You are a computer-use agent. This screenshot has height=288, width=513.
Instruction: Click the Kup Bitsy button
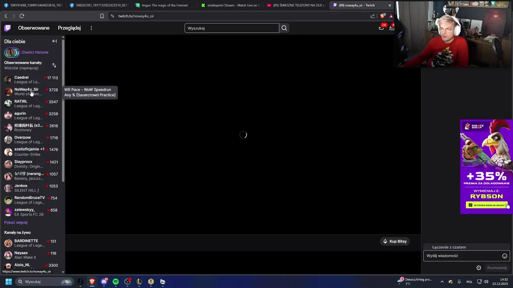395,241
